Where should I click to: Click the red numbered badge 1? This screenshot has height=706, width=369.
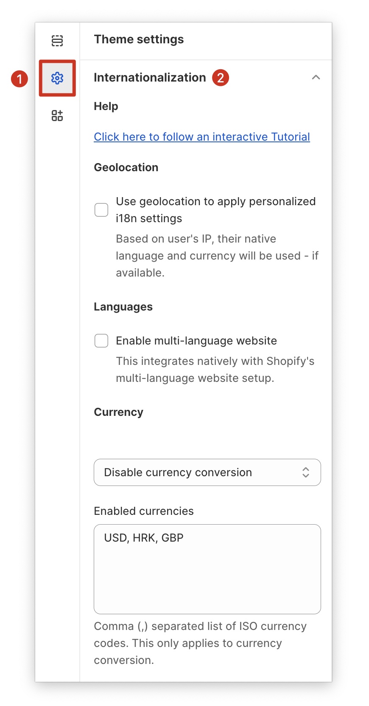(x=19, y=78)
